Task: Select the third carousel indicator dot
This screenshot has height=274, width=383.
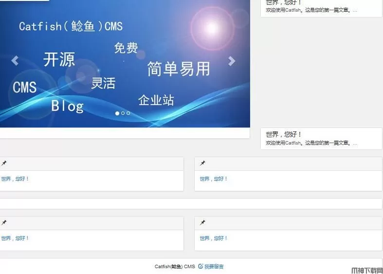Action: pos(128,113)
